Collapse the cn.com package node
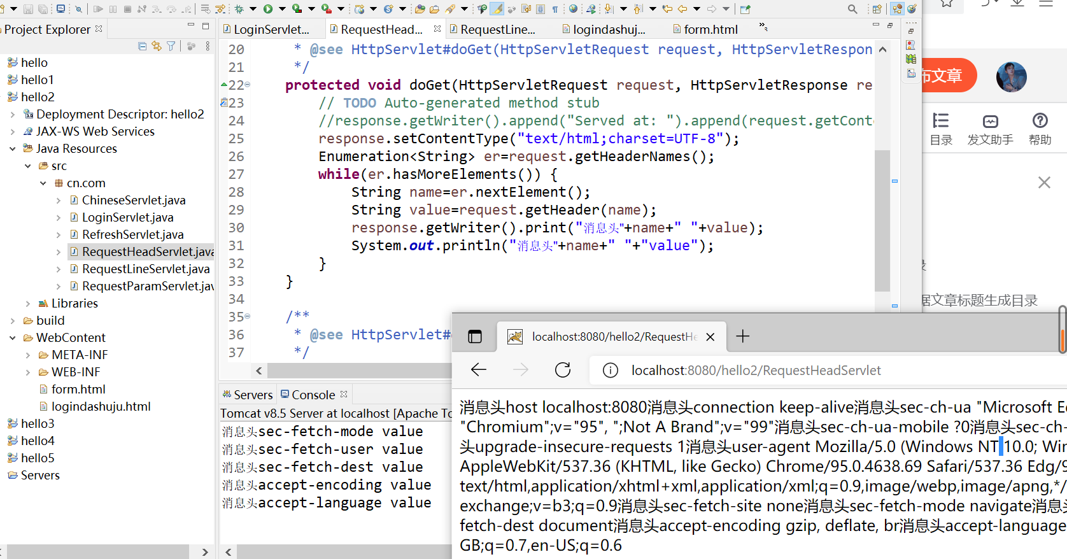Image resolution: width=1067 pixels, height=559 pixels. click(x=43, y=183)
